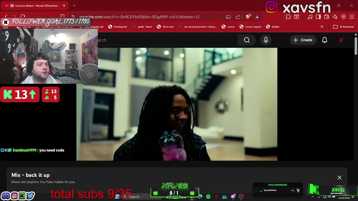Open Brave Rewards triangle icon
Screen dimensions: 358x201
(x=257, y=17)
